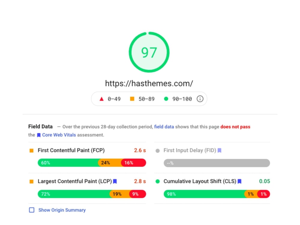The height and width of the screenshot is (225, 300).
Task: Click the red triangle 0–49 legend icon
Action: 102,99
